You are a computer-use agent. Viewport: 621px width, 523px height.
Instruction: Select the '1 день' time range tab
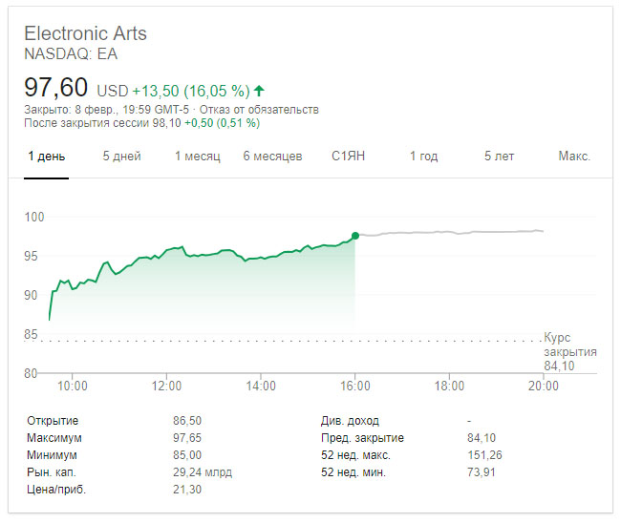click(x=47, y=157)
